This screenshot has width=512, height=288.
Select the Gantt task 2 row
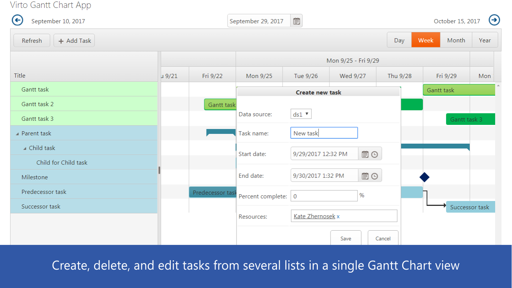point(84,104)
